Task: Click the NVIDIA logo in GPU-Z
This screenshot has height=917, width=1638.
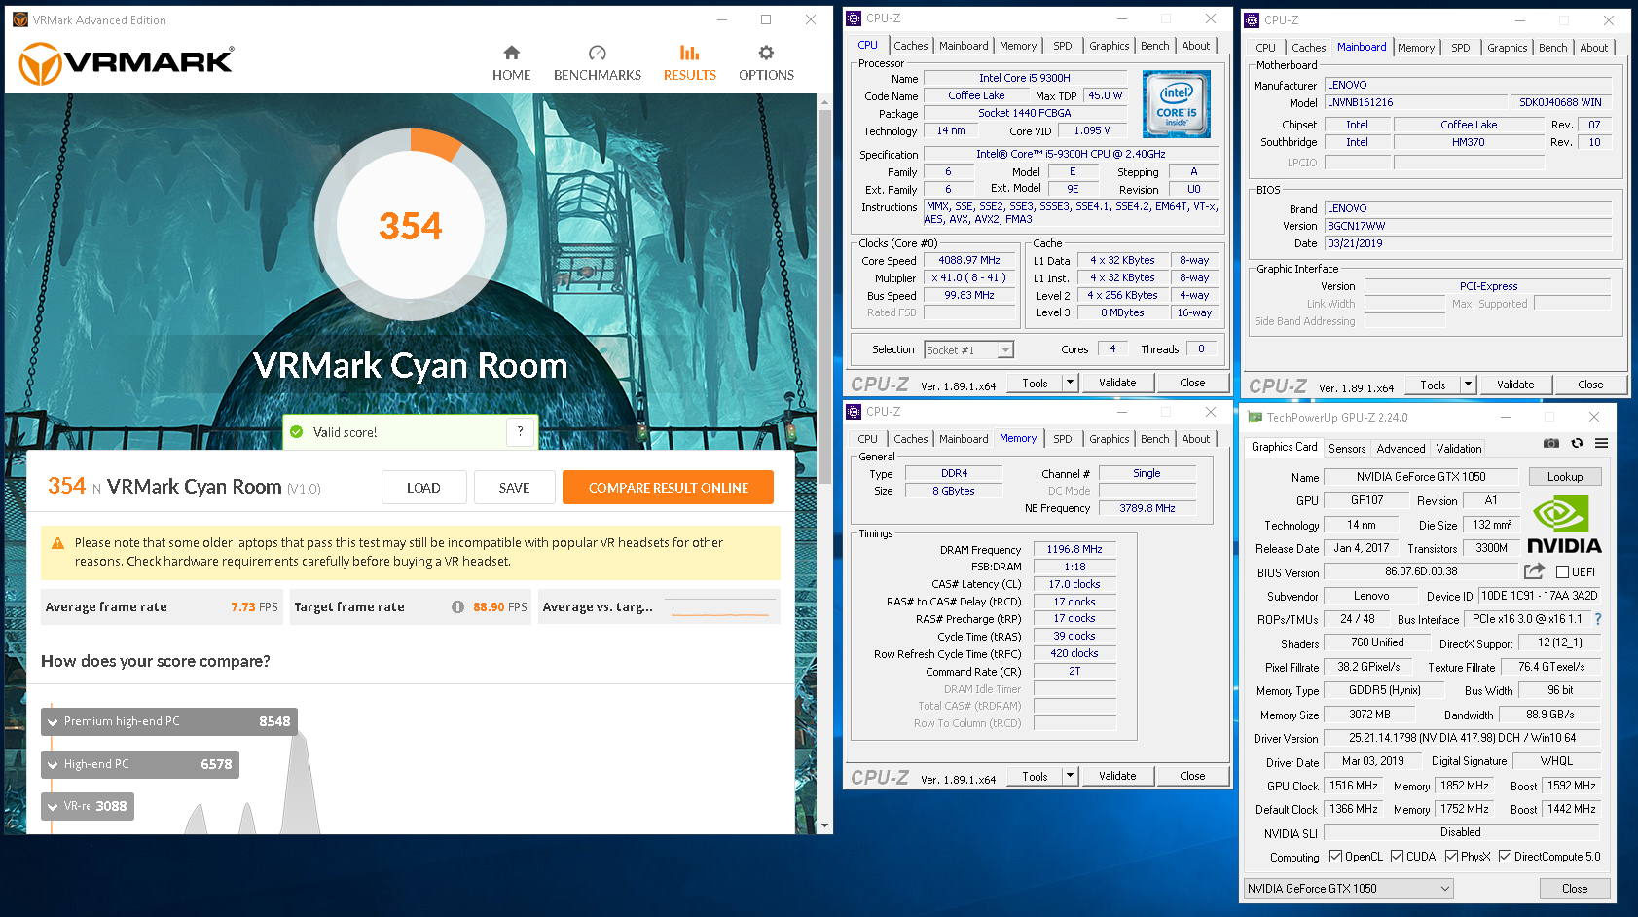Action: pos(1564,526)
